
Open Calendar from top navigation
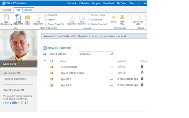tap(84, 4)
